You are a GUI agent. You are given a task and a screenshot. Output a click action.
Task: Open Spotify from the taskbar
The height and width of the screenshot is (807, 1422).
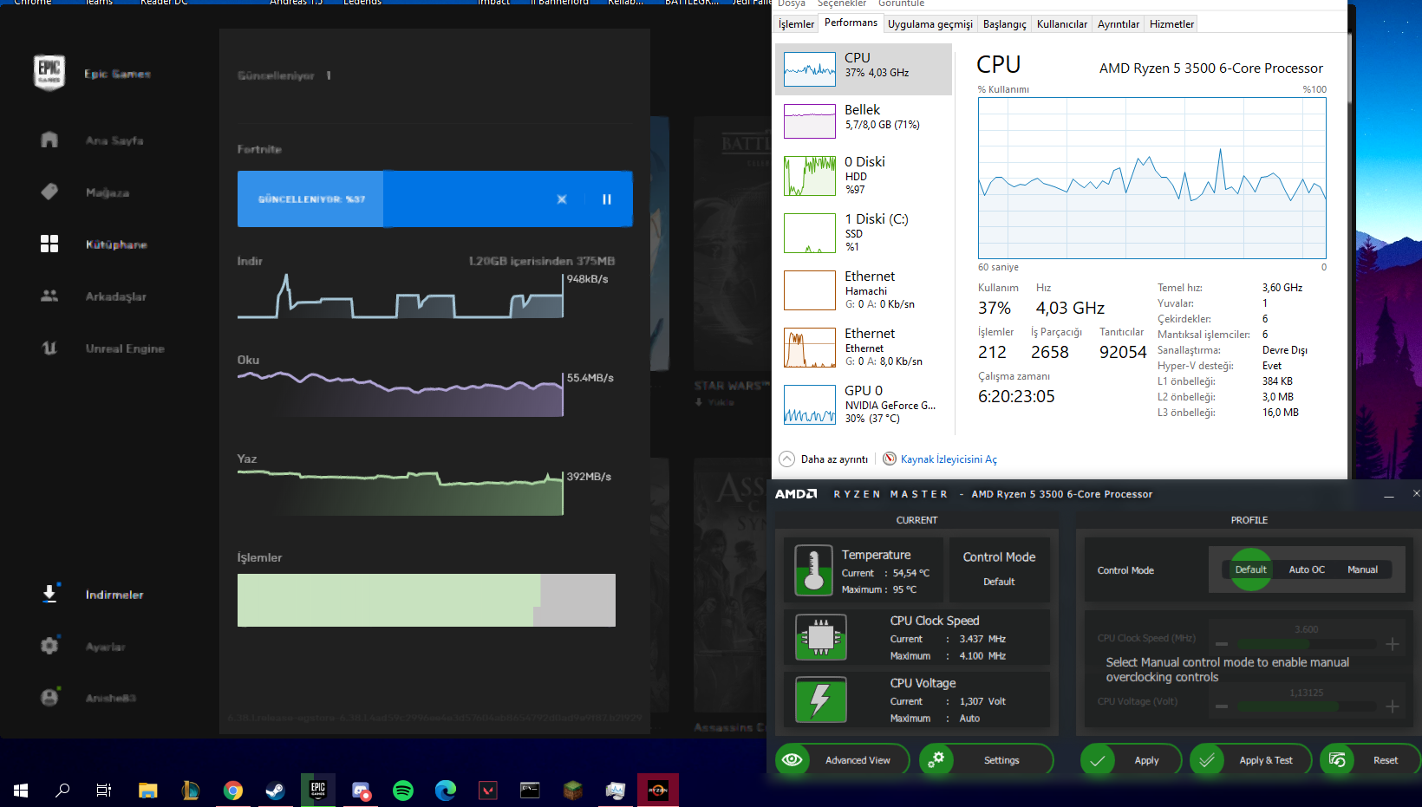click(403, 790)
